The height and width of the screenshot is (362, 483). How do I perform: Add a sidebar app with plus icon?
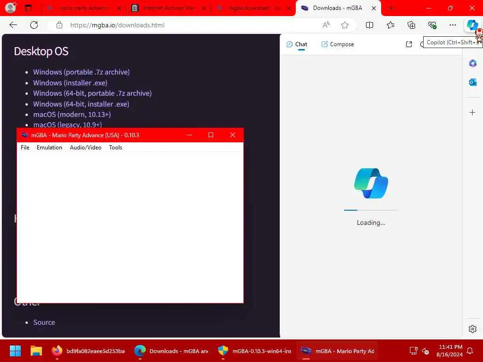click(472, 112)
